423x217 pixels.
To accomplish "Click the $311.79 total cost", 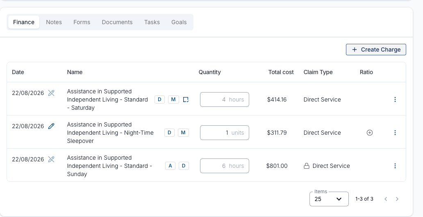I will (x=277, y=133).
